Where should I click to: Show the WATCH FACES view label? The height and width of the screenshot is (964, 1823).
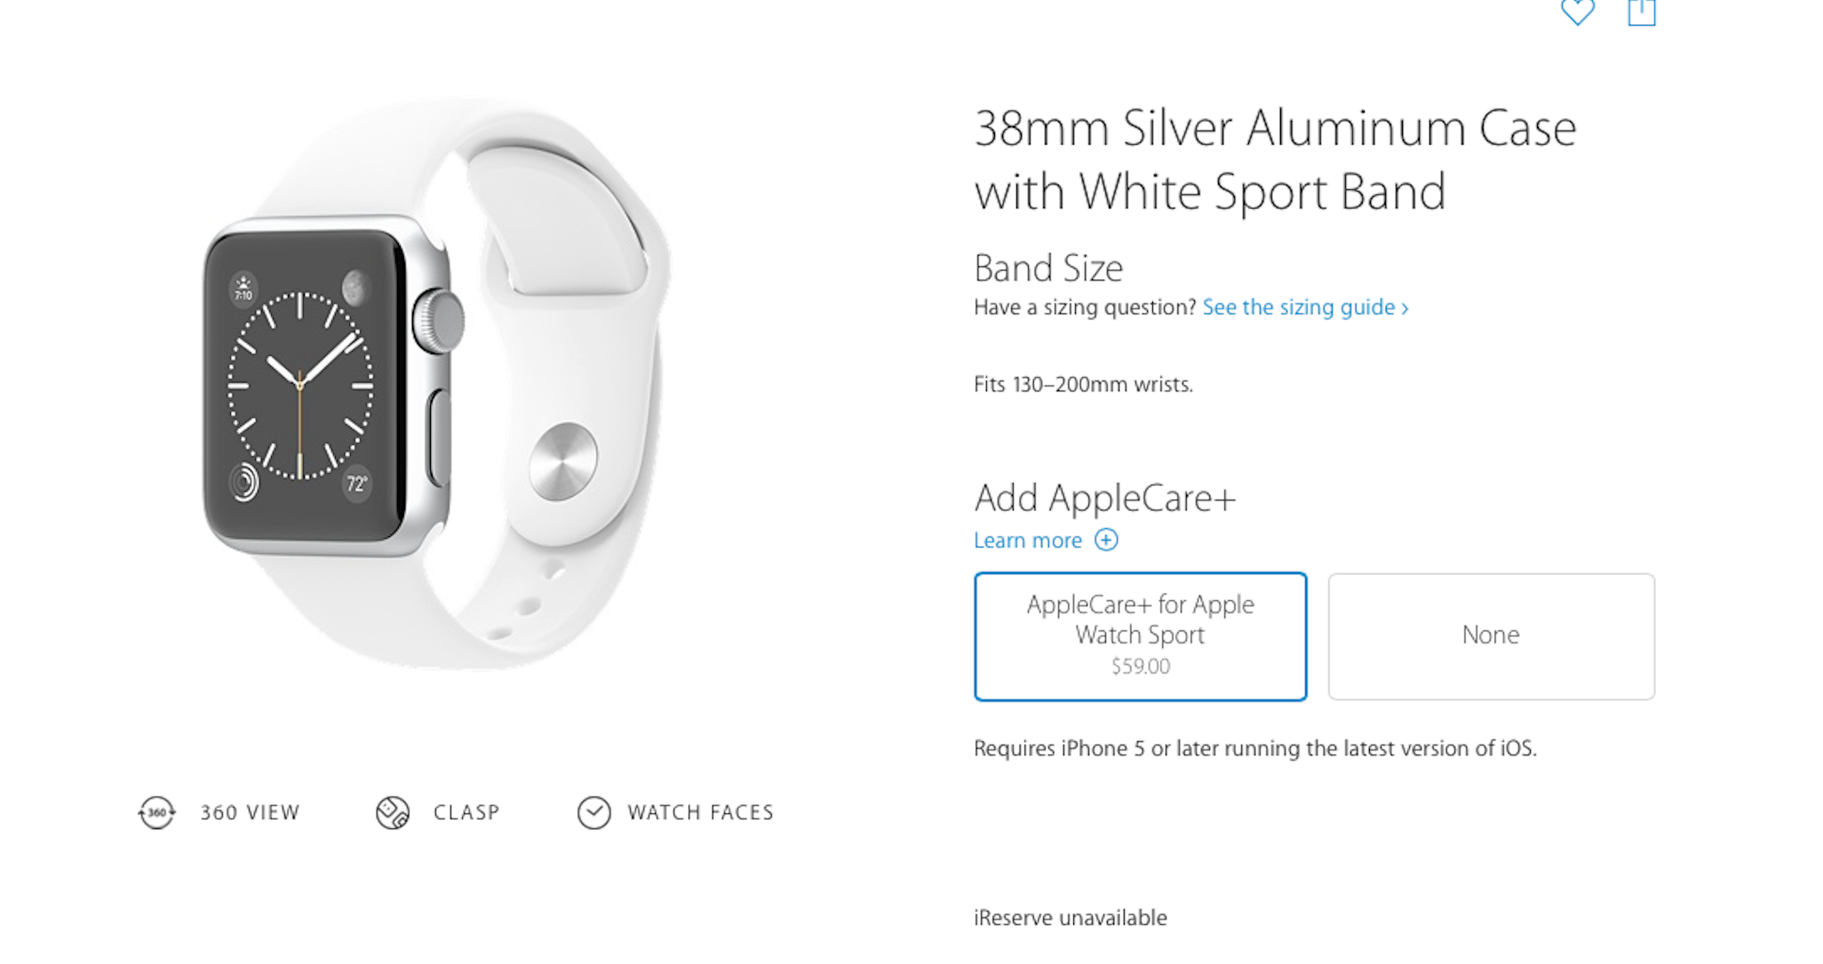point(700,812)
